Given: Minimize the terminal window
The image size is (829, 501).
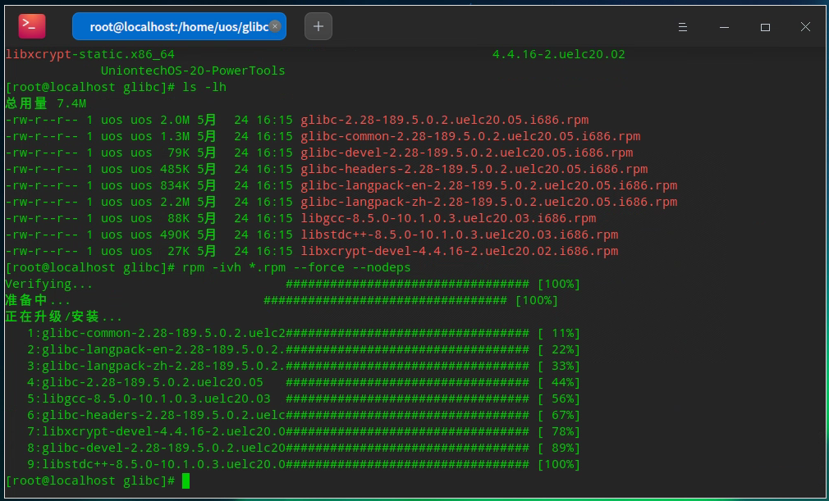Looking at the screenshot, I should click(x=724, y=27).
